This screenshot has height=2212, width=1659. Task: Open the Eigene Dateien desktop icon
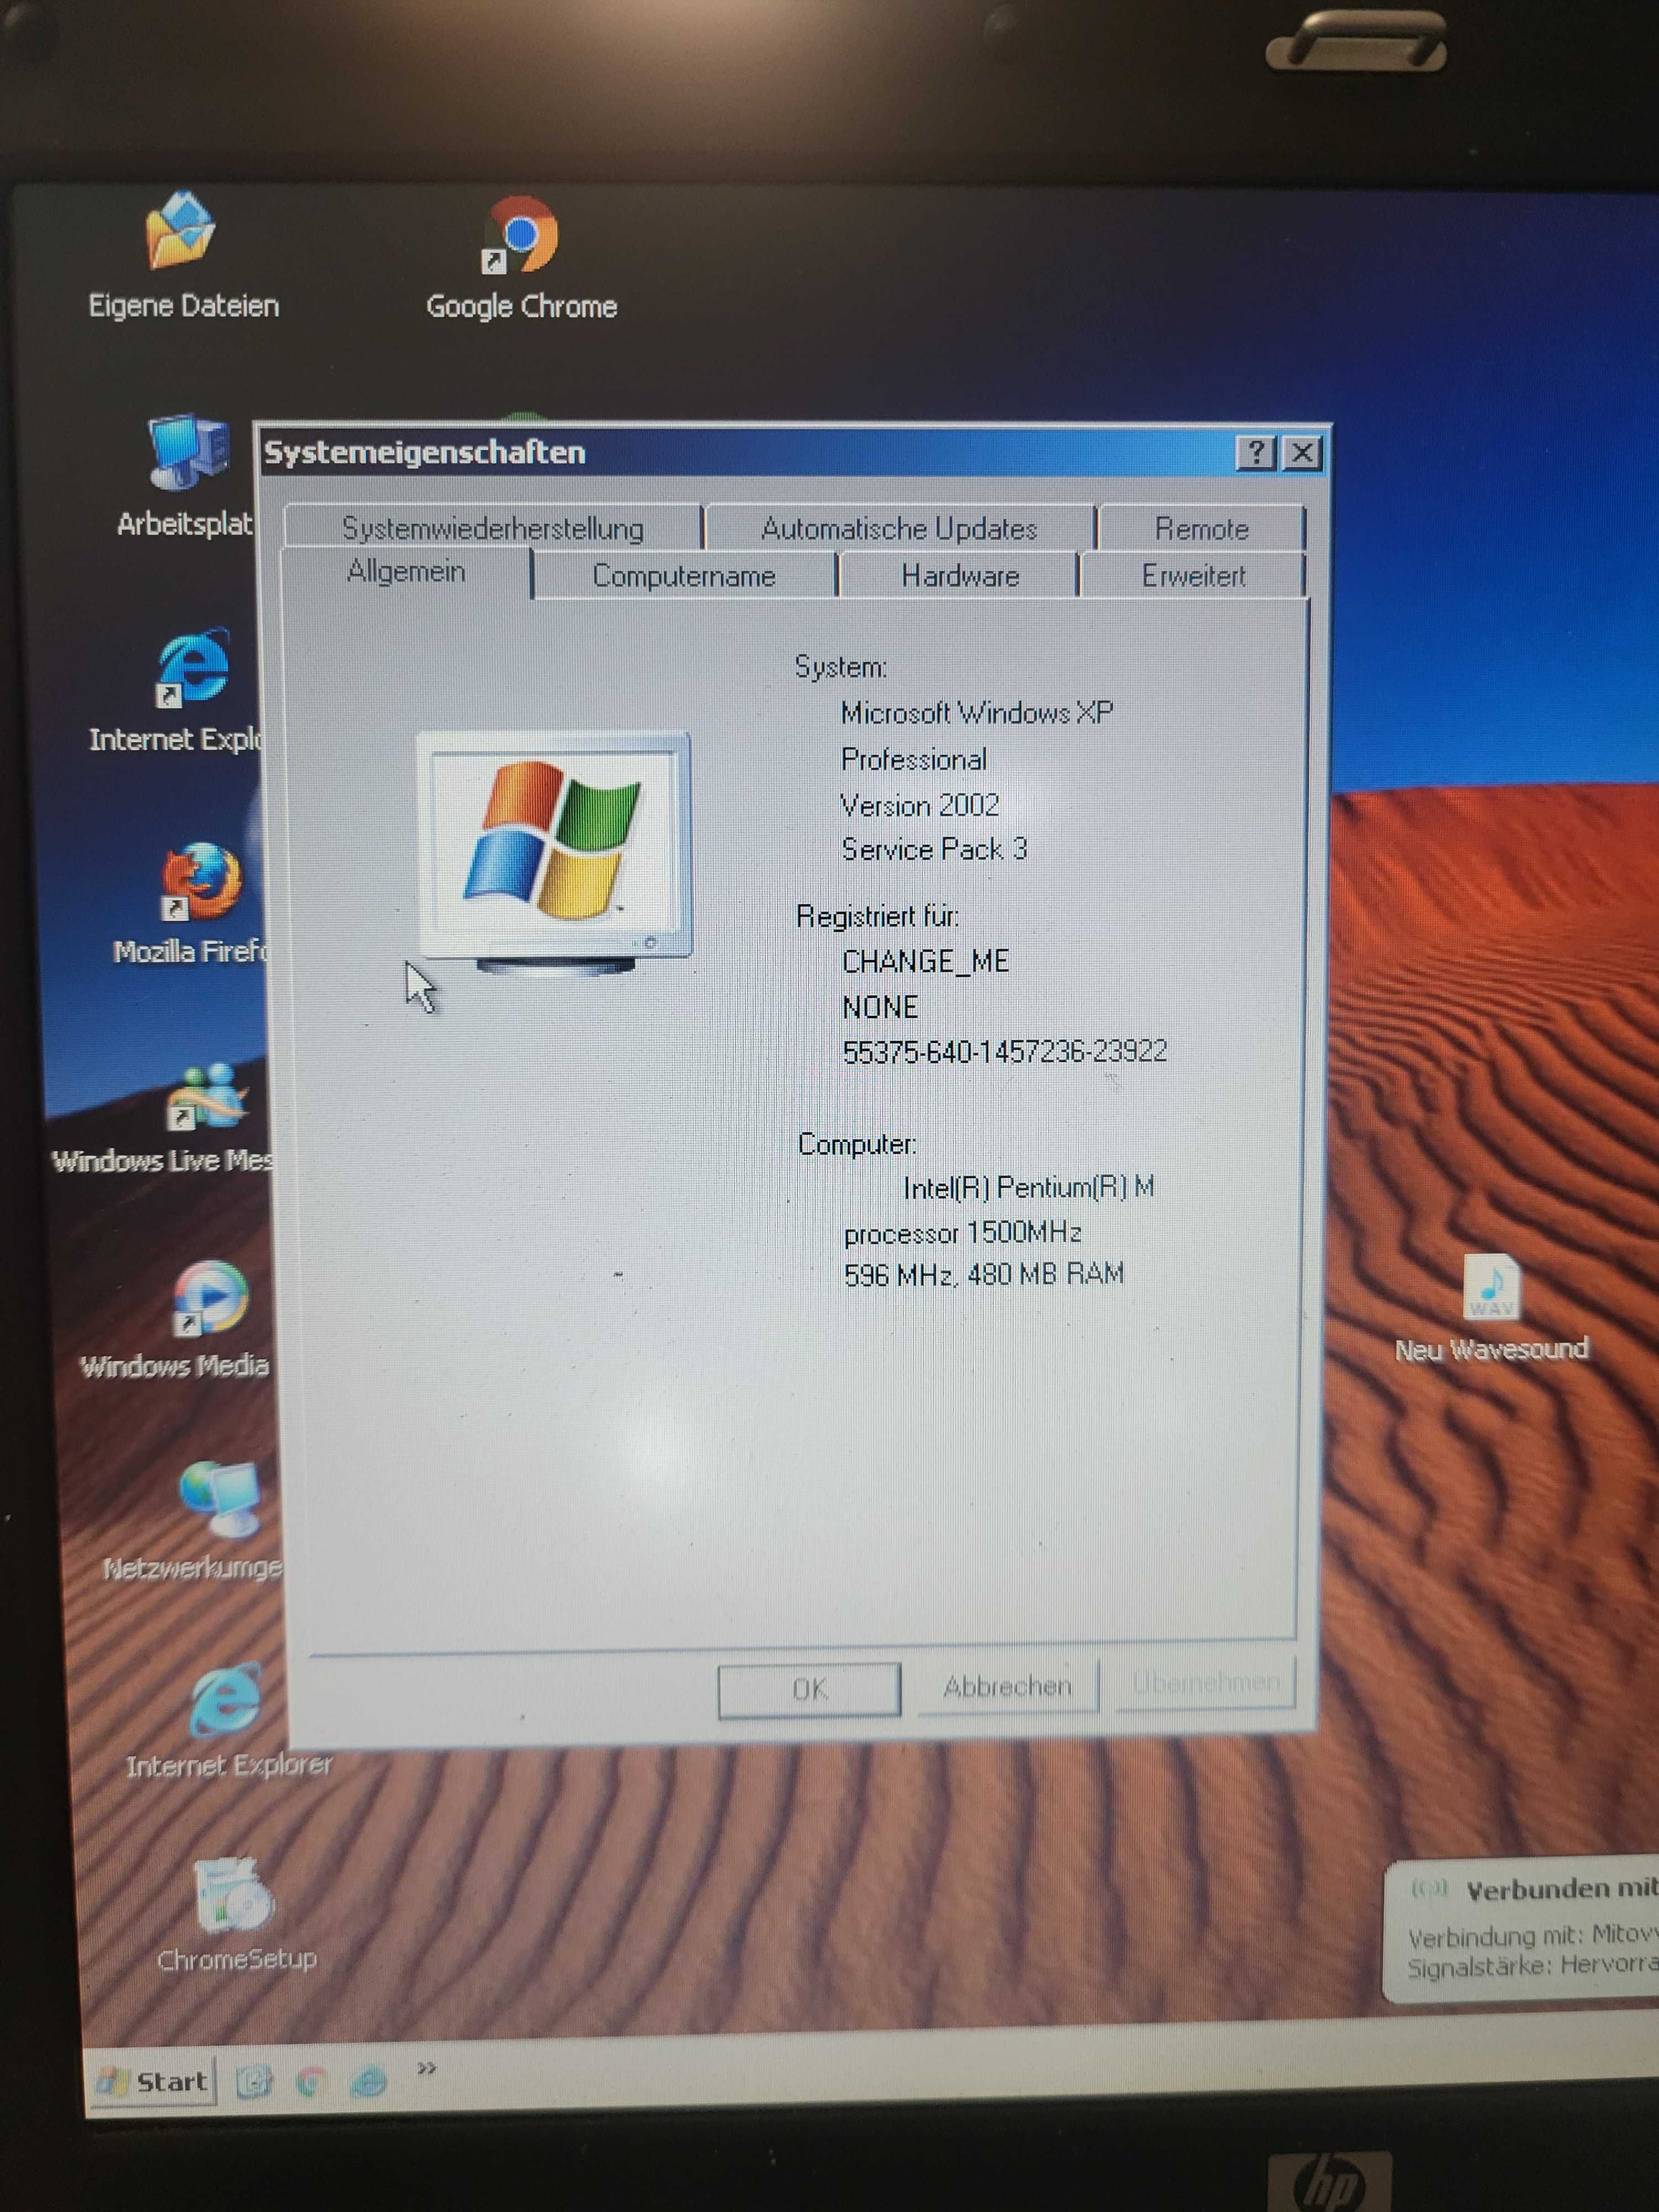[x=182, y=232]
